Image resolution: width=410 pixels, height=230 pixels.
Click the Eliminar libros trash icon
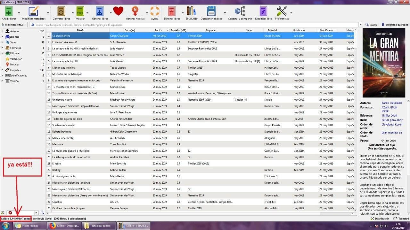(x=172, y=12)
